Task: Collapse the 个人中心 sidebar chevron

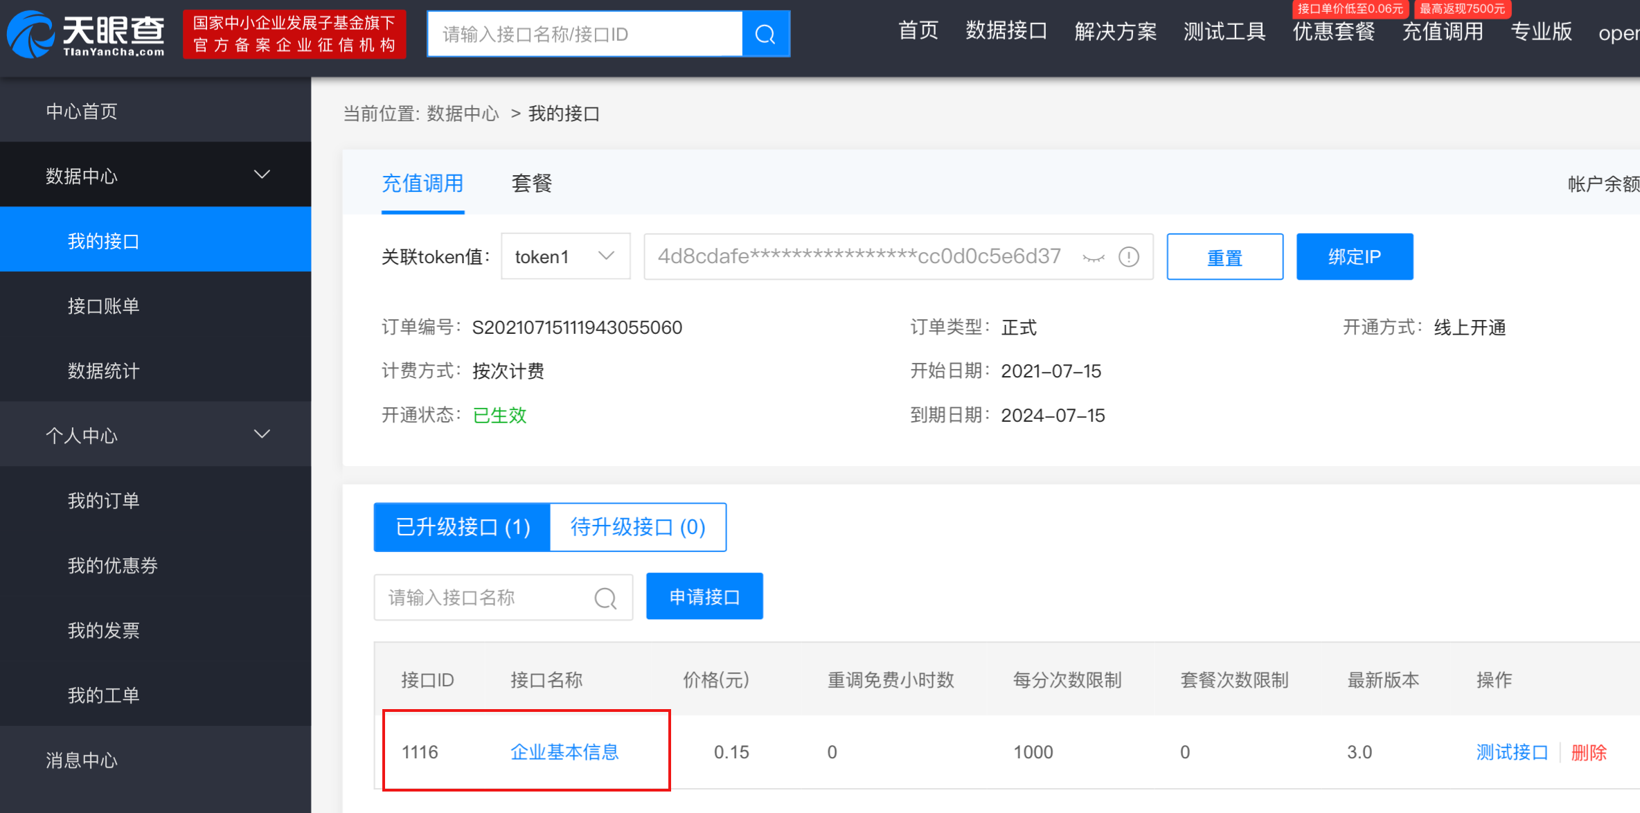Action: [x=262, y=434]
